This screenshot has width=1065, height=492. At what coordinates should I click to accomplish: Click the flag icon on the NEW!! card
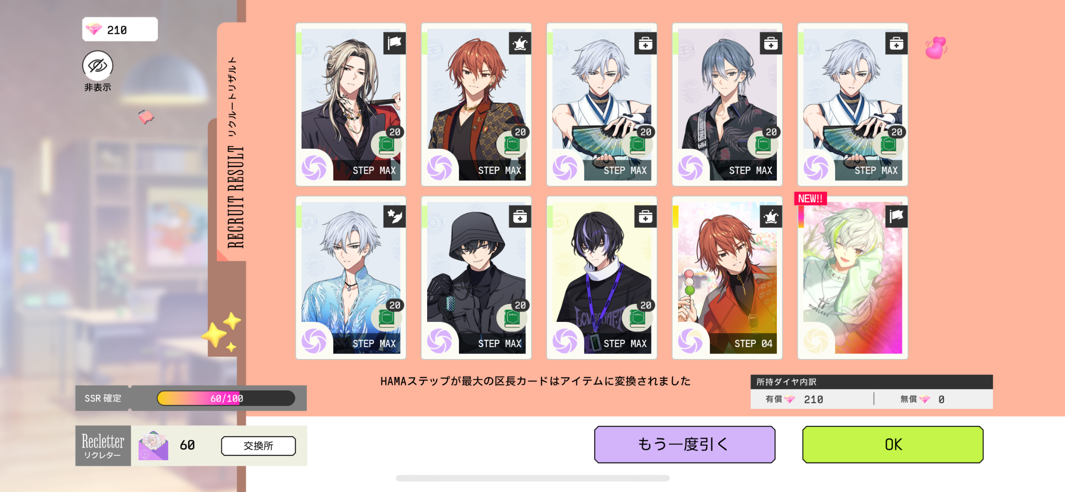pyautogui.click(x=896, y=216)
